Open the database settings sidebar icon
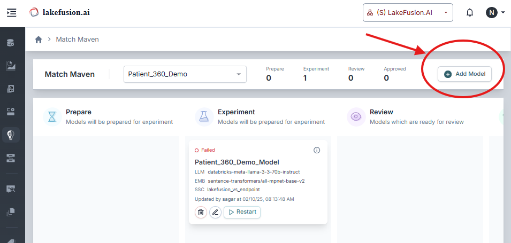Image resolution: width=511 pixels, height=243 pixels. tap(11, 43)
